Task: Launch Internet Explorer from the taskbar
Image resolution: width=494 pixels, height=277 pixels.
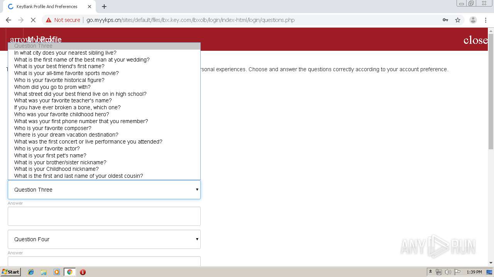Action: [31, 272]
